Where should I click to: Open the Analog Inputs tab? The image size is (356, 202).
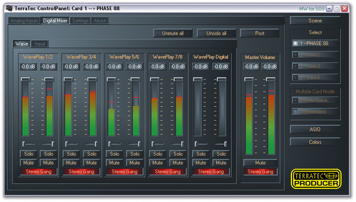point(24,21)
